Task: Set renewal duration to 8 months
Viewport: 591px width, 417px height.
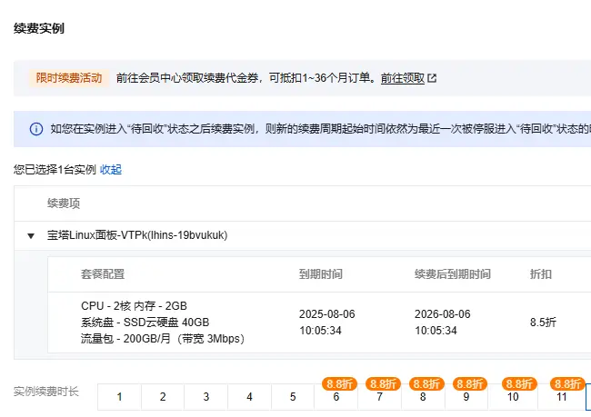Action: coord(423,397)
